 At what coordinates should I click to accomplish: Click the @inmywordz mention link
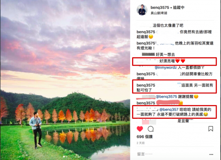coord(166,68)
